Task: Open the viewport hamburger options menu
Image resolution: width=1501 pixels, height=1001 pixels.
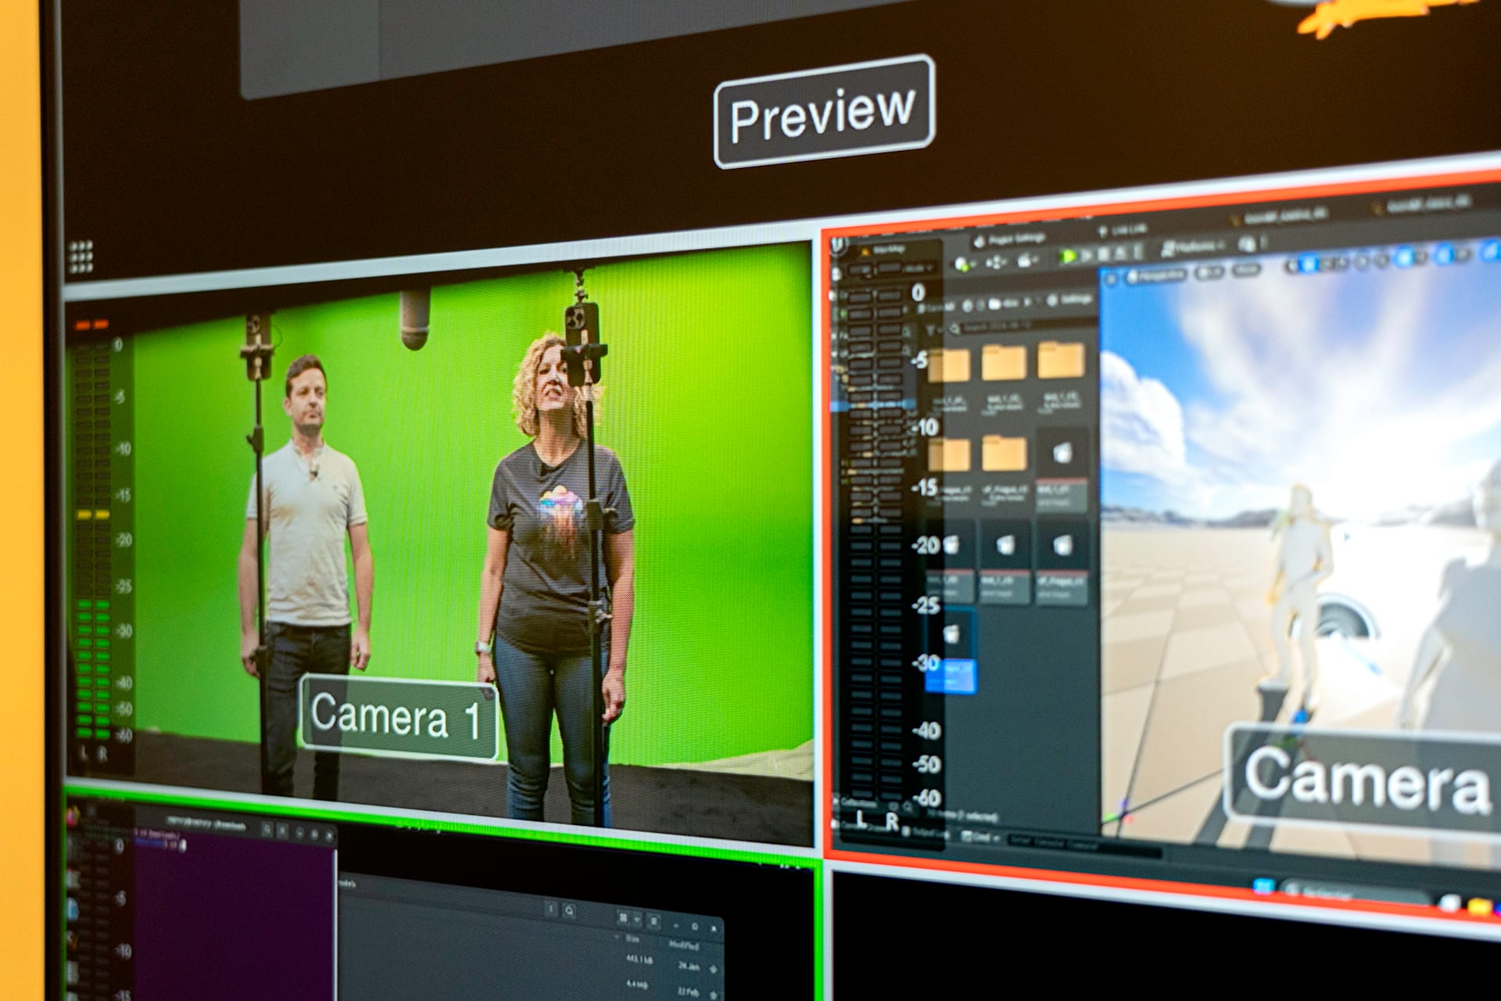Action: coord(1112,278)
